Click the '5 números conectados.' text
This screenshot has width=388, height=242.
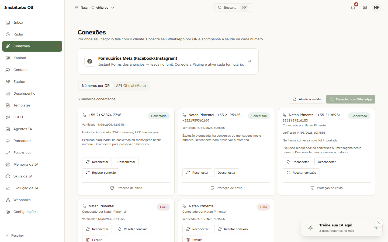click(97, 99)
